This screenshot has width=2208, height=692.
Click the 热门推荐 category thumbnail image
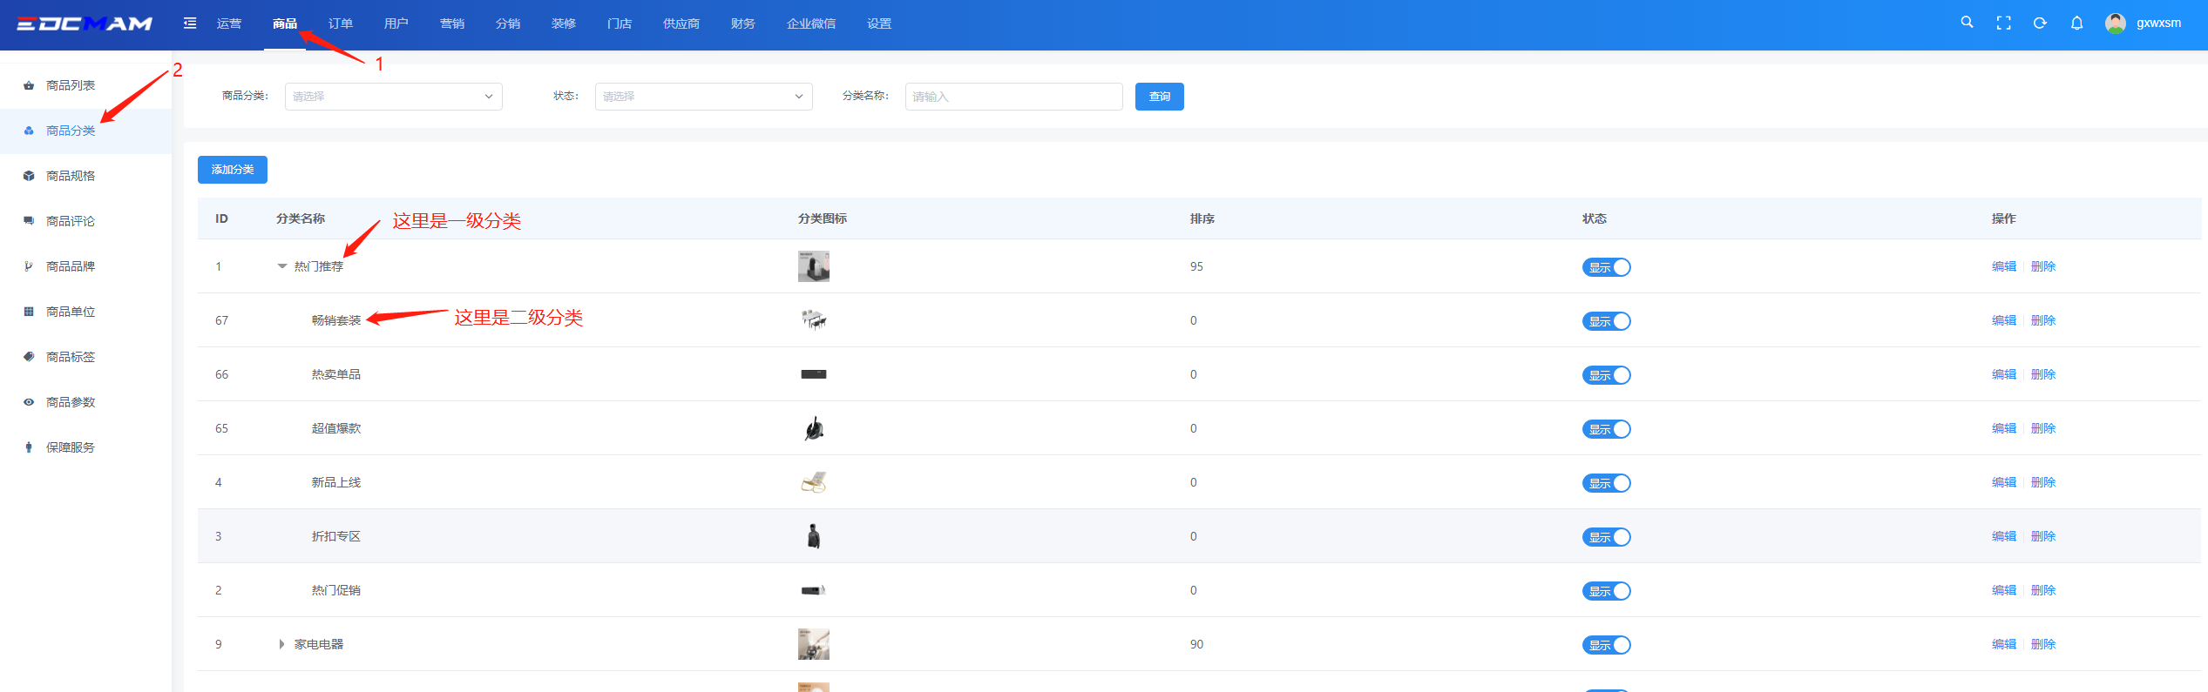pos(813,266)
